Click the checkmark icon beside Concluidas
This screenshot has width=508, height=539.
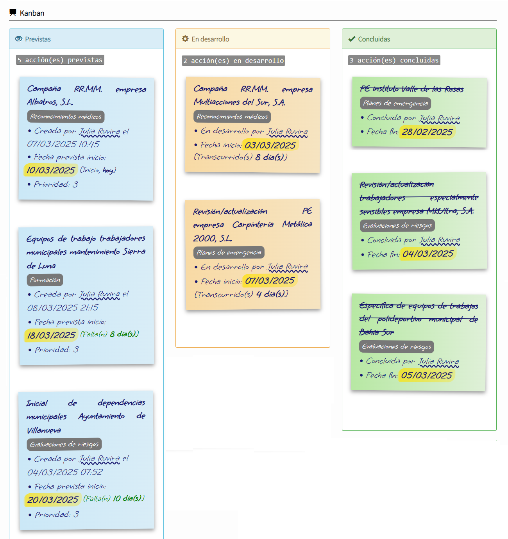pyautogui.click(x=352, y=39)
